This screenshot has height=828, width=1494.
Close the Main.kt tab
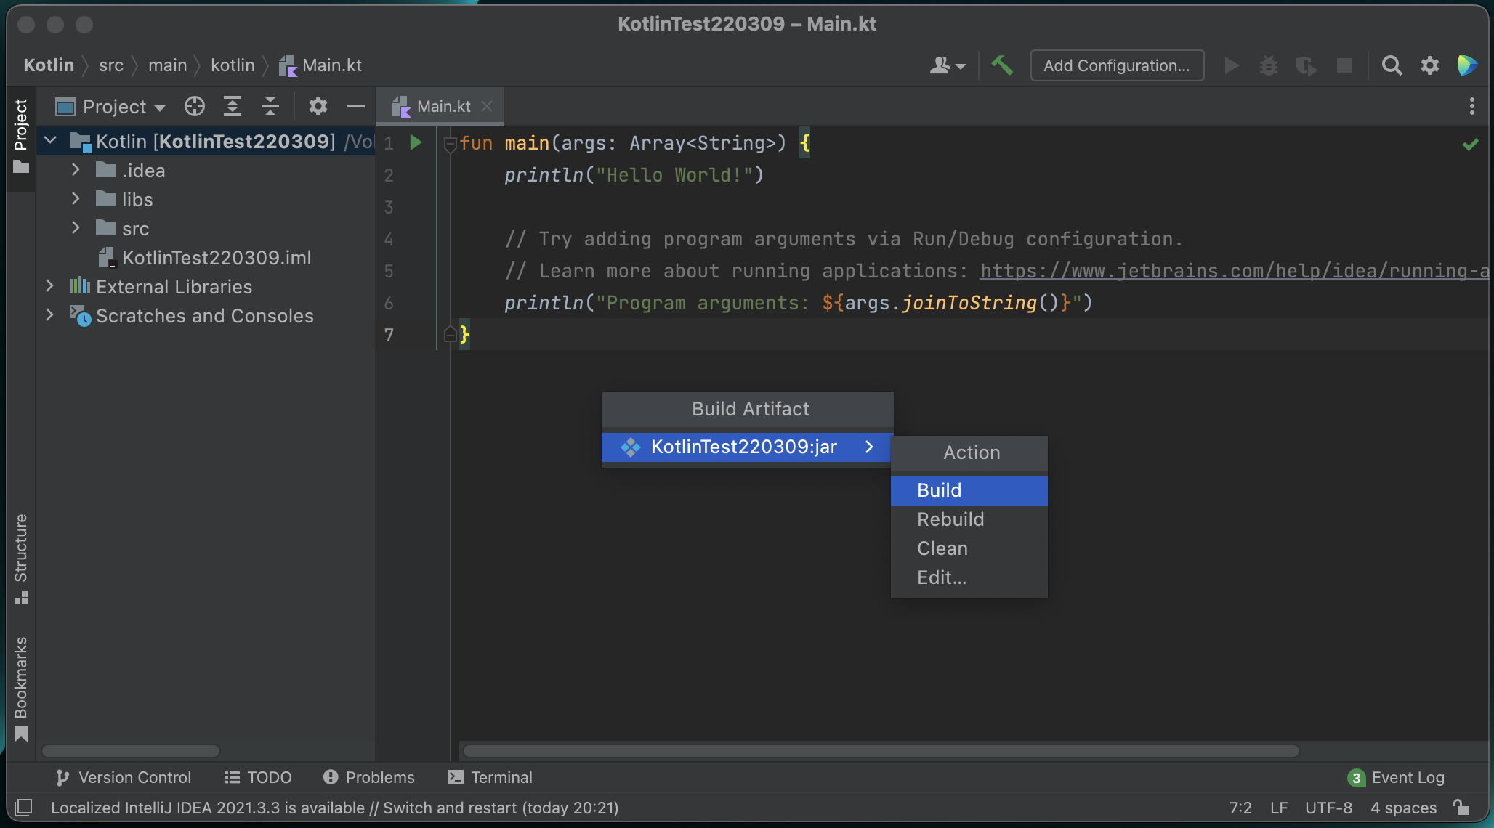pos(488,106)
